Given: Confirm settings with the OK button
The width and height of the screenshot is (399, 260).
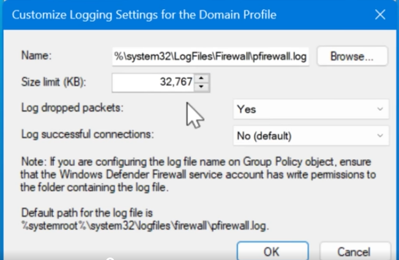Looking at the screenshot, I should (272, 251).
